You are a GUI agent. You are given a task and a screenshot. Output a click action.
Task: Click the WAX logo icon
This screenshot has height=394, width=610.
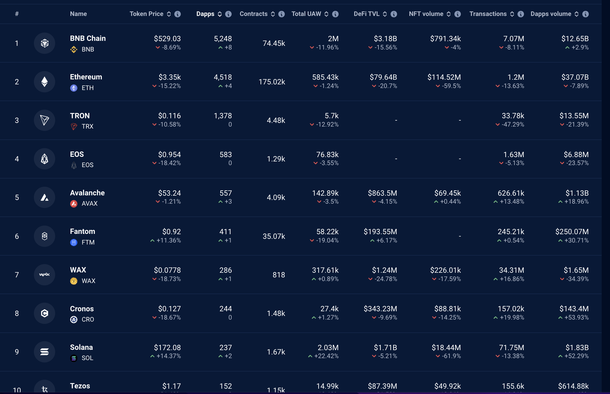(x=45, y=275)
